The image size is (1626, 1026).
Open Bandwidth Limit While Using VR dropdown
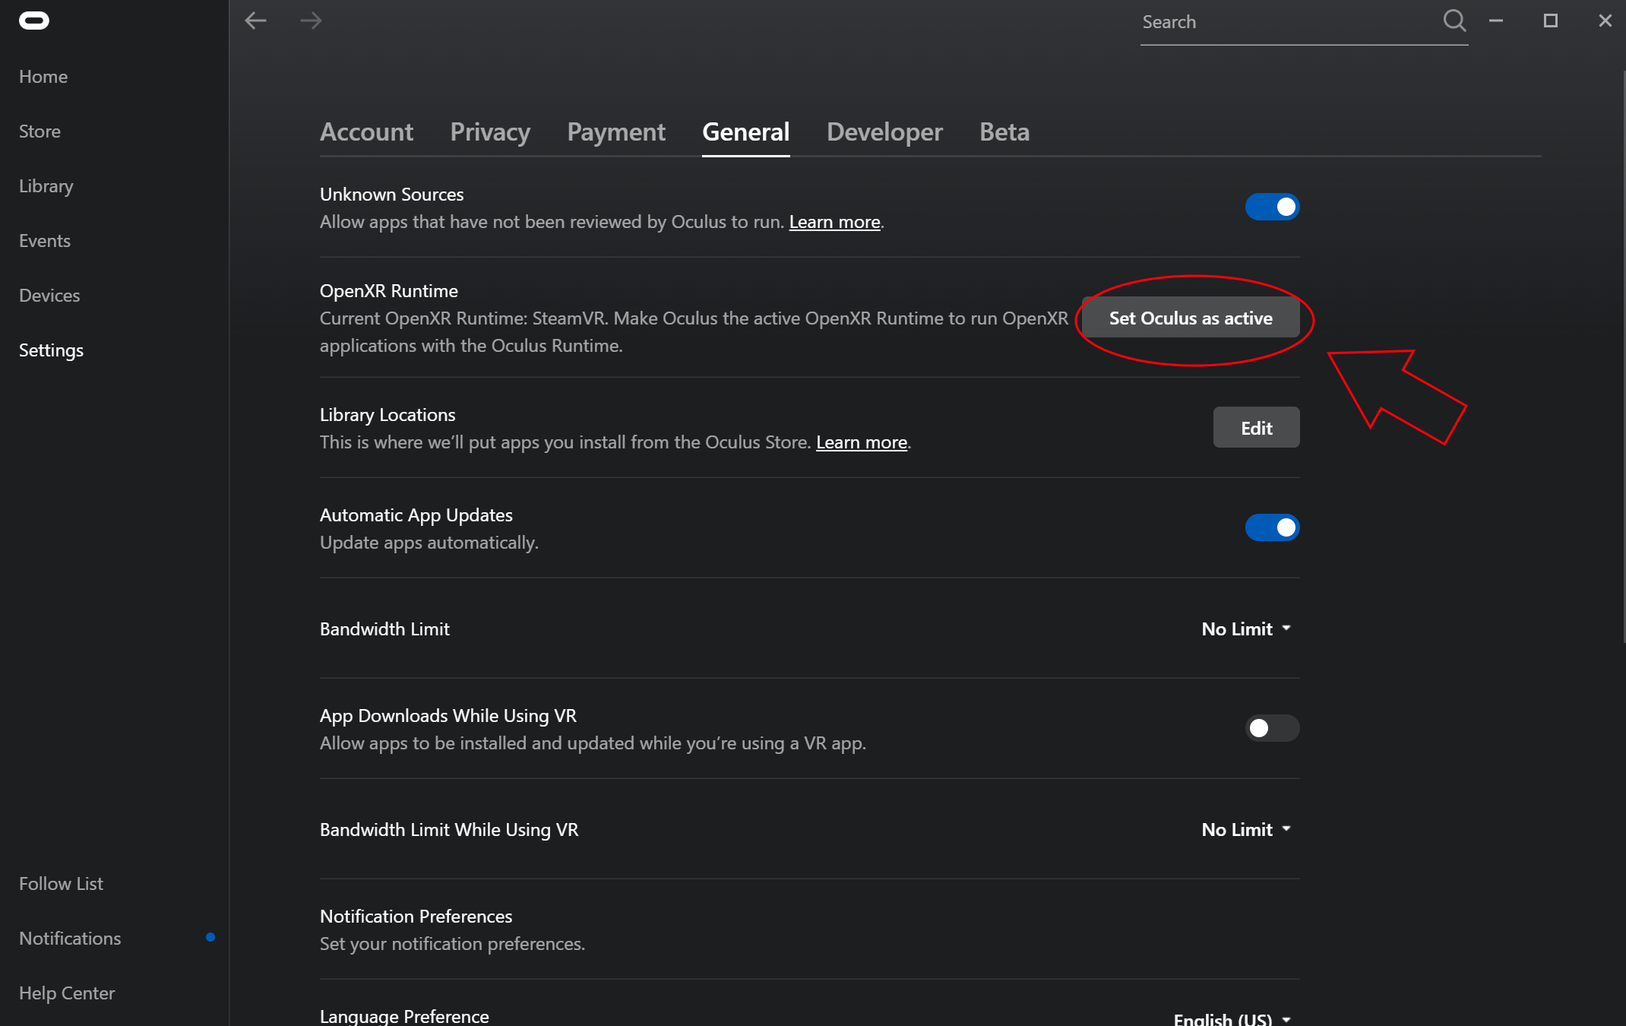[1246, 829]
